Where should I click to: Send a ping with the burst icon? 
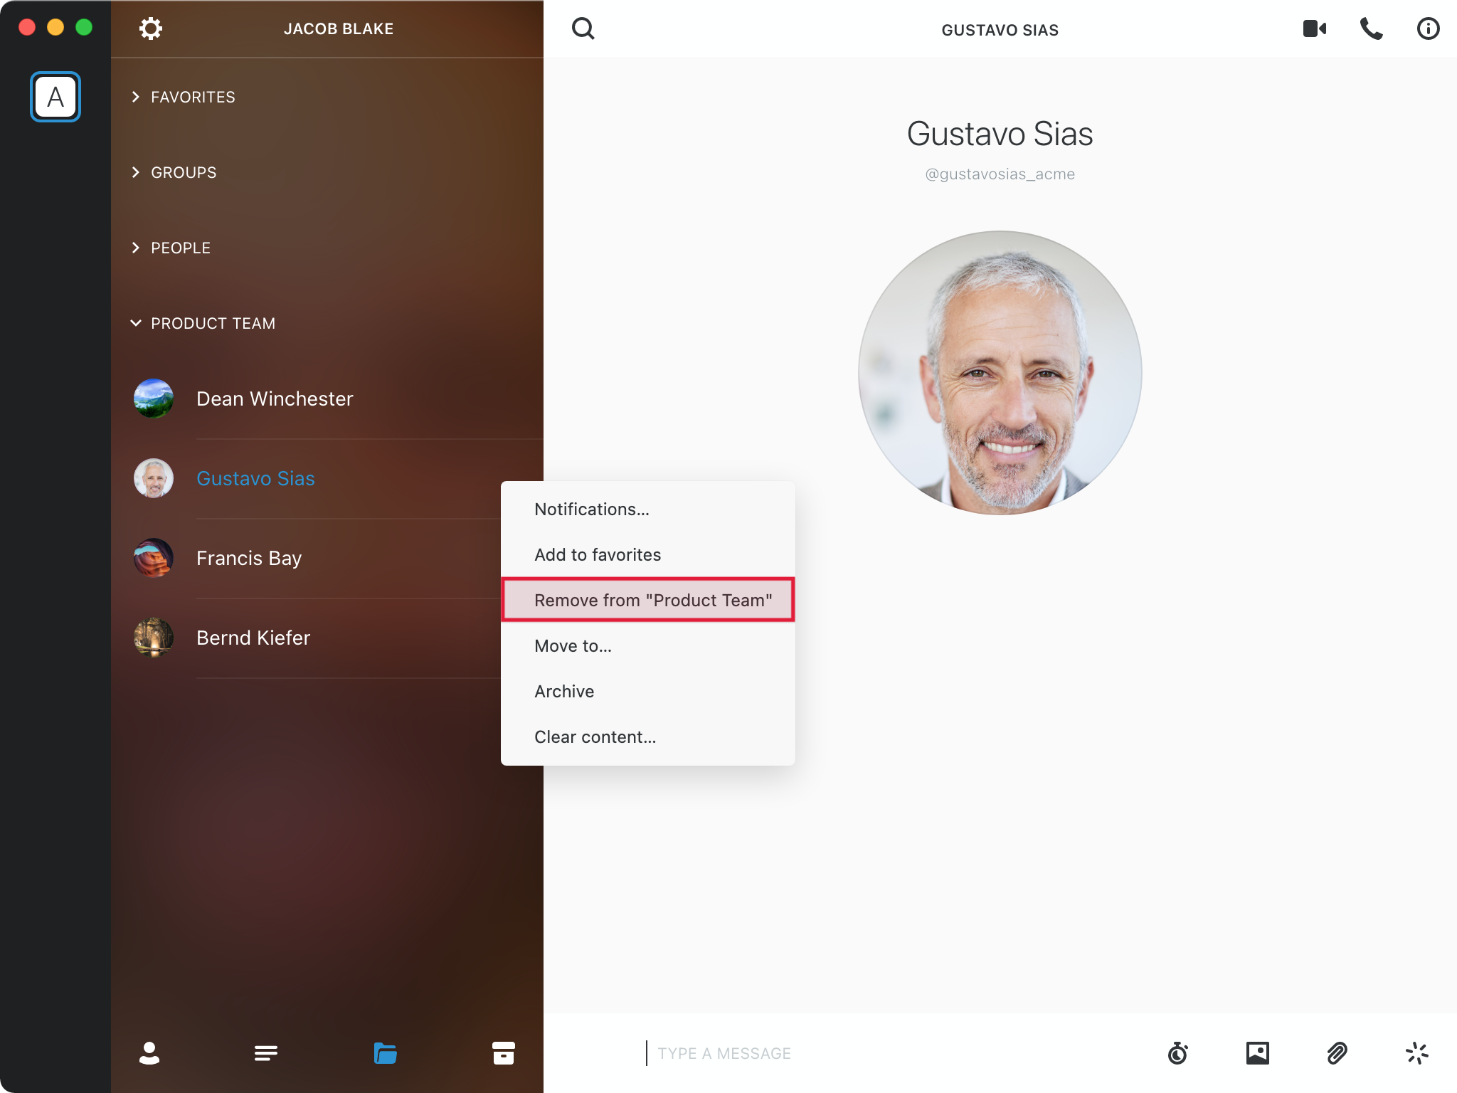click(1417, 1053)
